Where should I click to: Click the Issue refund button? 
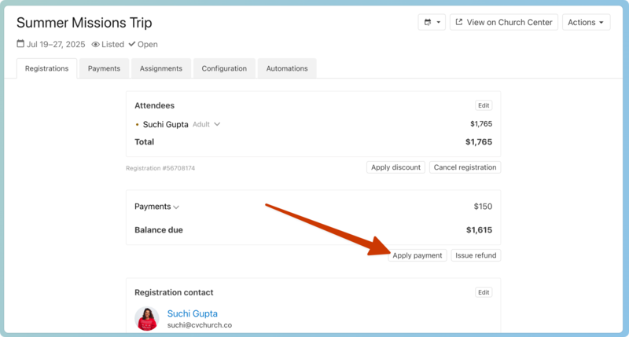click(x=476, y=255)
